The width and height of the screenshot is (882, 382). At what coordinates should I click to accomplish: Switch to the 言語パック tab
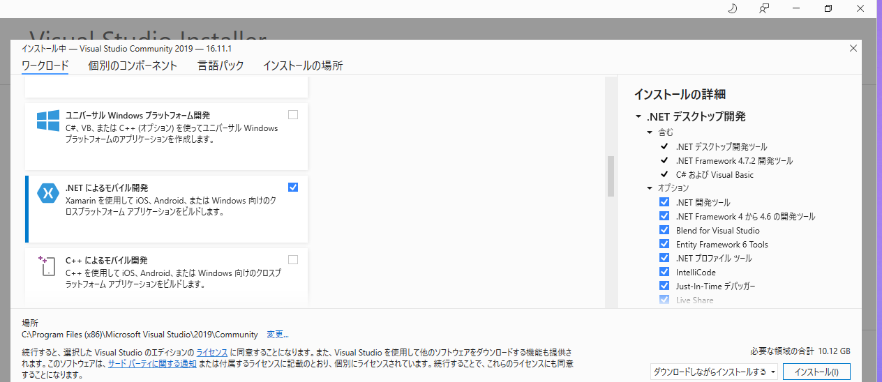(x=221, y=66)
